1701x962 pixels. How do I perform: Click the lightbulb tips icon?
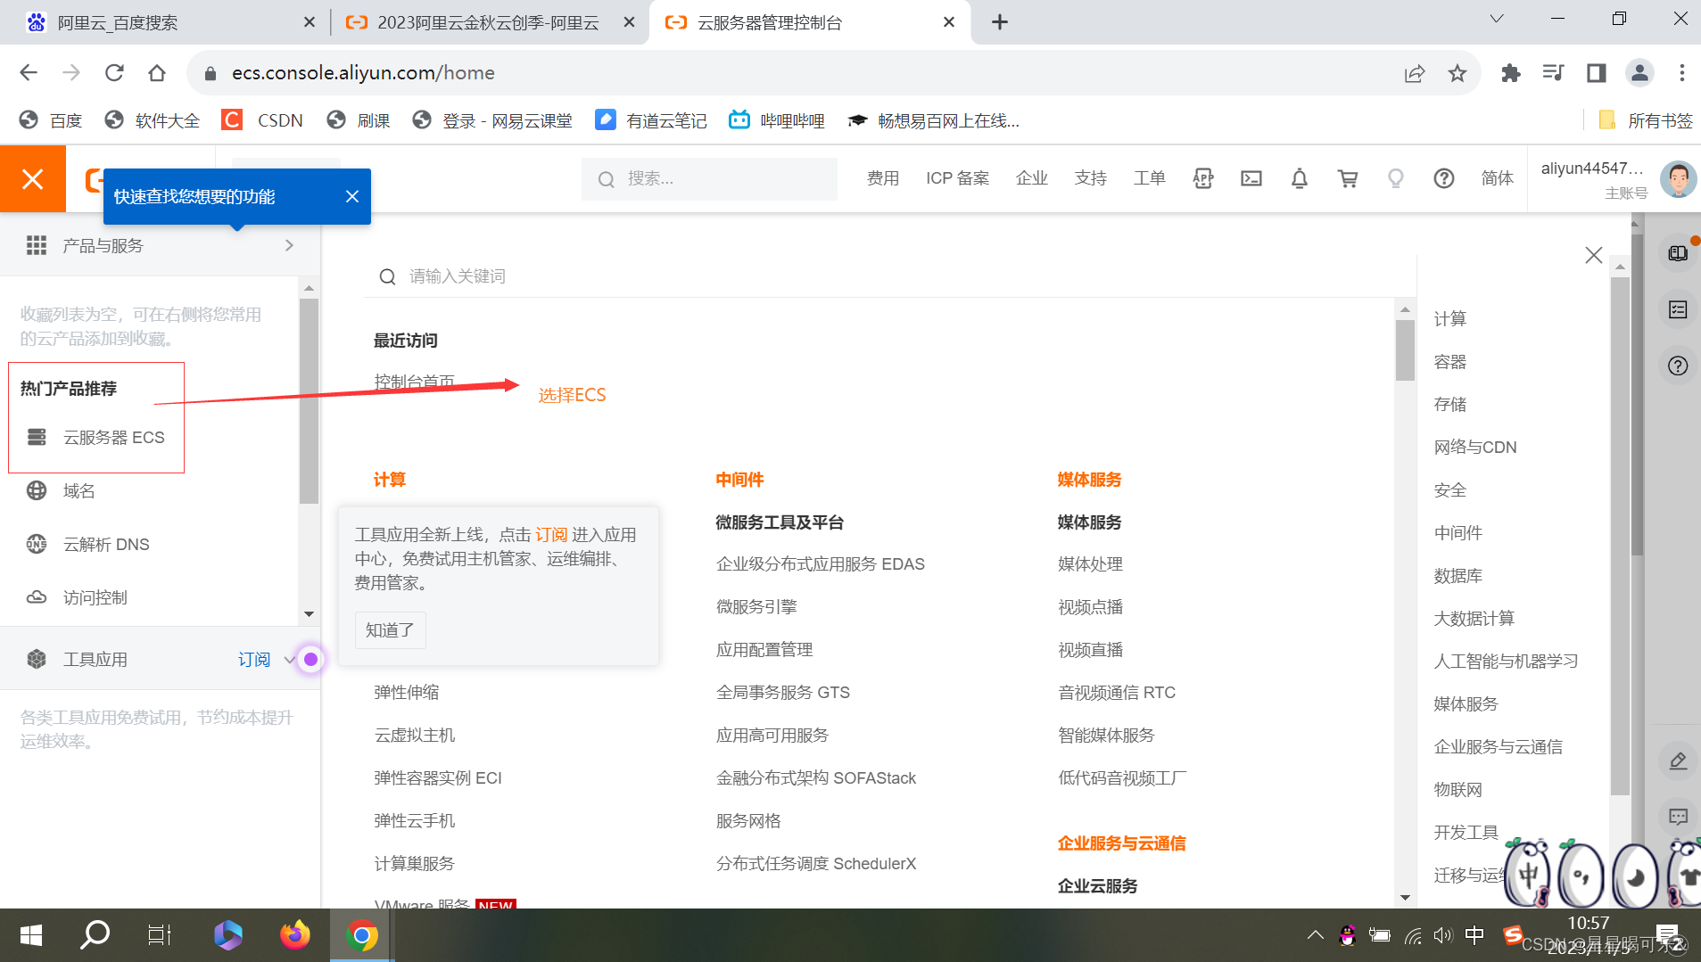1396,178
